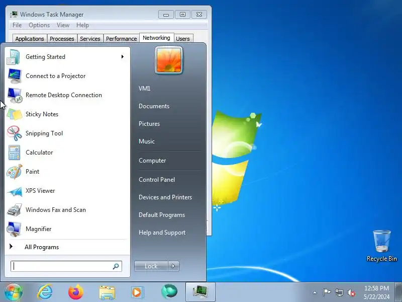Open Music from Start menu
This screenshot has width=402, height=302.
click(147, 141)
